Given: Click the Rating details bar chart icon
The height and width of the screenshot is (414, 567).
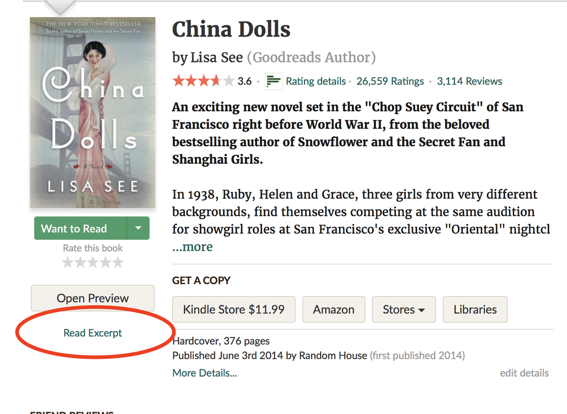Looking at the screenshot, I should click(x=274, y=81).
